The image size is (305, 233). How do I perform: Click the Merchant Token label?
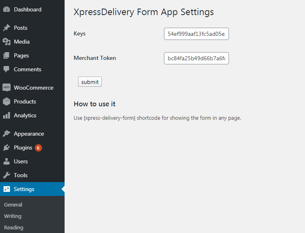click(95, 58)
